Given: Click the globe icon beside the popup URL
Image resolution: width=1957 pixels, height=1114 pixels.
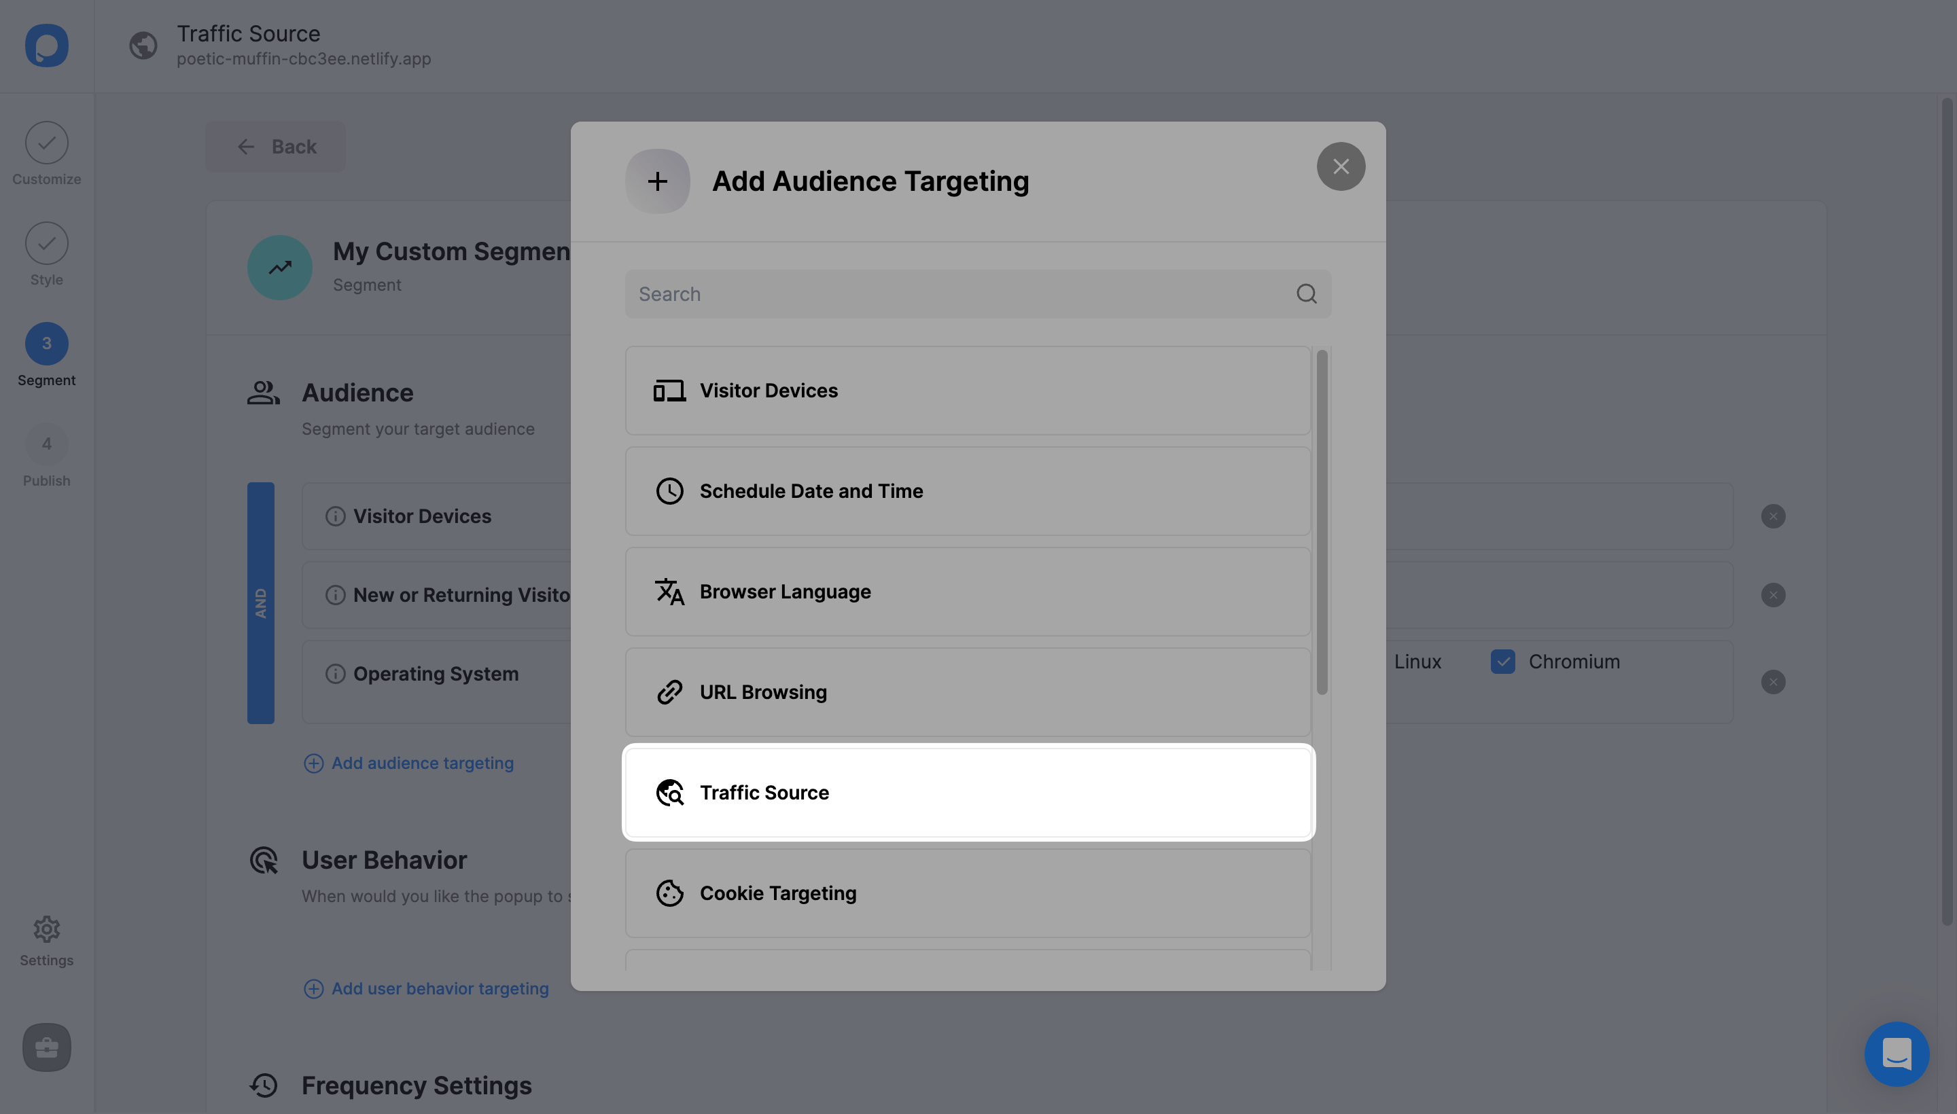Looking at the screenshot, I should pyautogui.click(x=142, y=46).
